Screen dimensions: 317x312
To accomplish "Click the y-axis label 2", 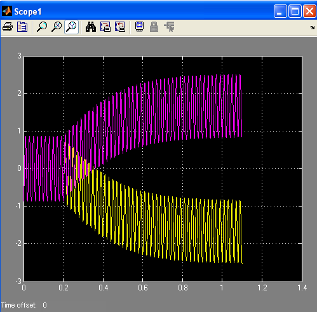I will (x=20, y=93).
